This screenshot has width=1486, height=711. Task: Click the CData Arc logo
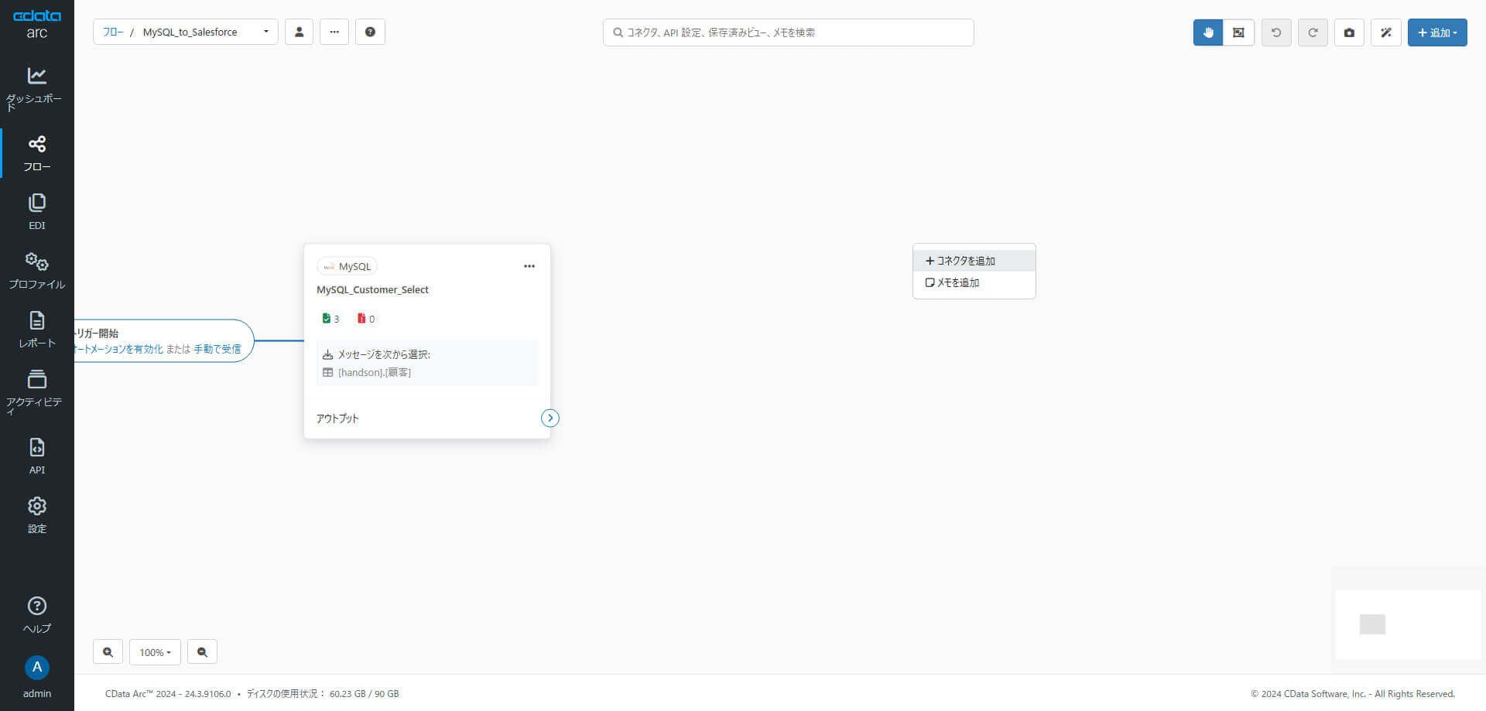point(36,24)
